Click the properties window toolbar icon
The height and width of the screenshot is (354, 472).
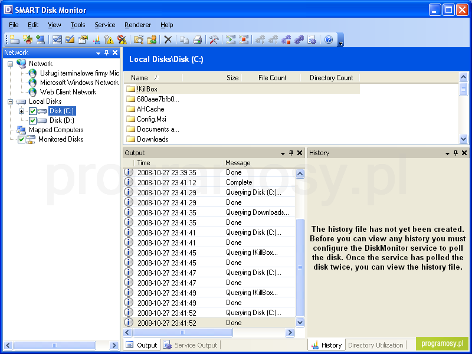coord(83,40)
